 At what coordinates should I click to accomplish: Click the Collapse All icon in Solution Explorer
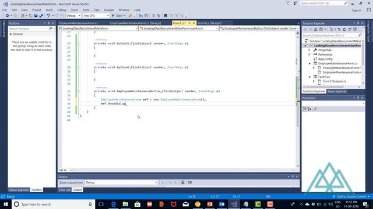[350, 30]
